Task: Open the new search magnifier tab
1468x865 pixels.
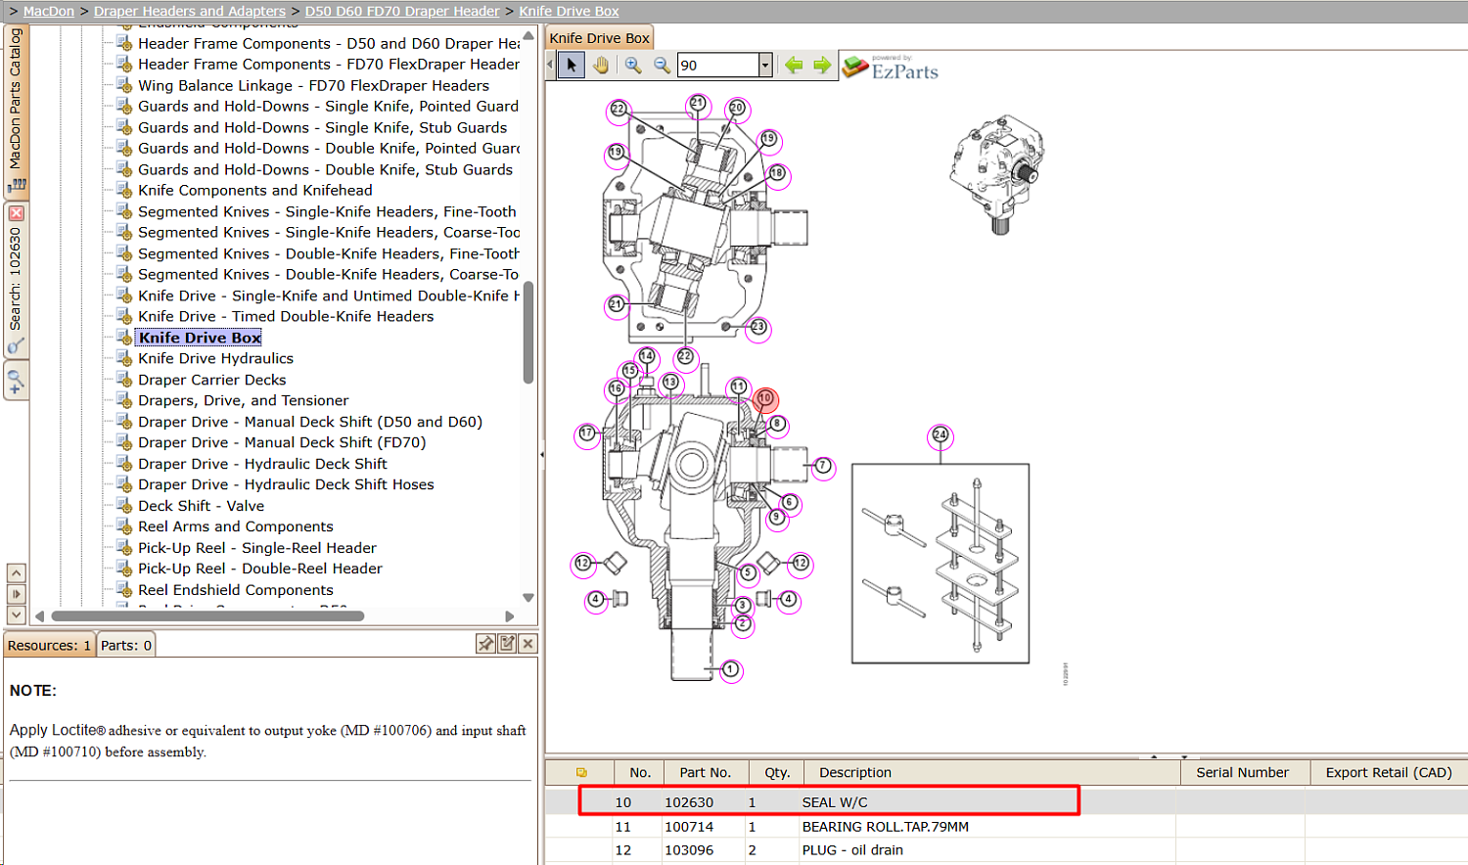Action: click(16, 381)
